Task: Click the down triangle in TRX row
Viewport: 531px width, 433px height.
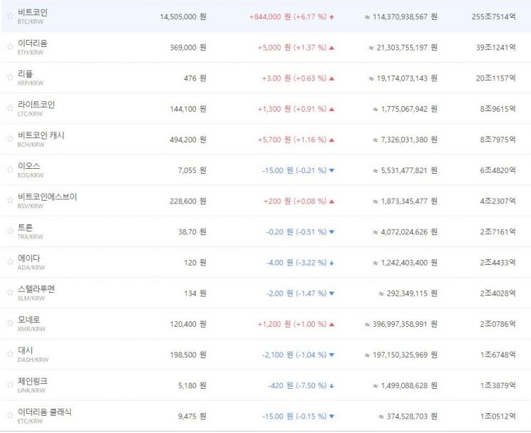Action: [331, 232]
